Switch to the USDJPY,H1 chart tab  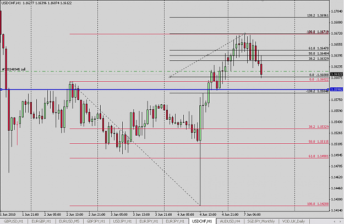click(122, 221)
